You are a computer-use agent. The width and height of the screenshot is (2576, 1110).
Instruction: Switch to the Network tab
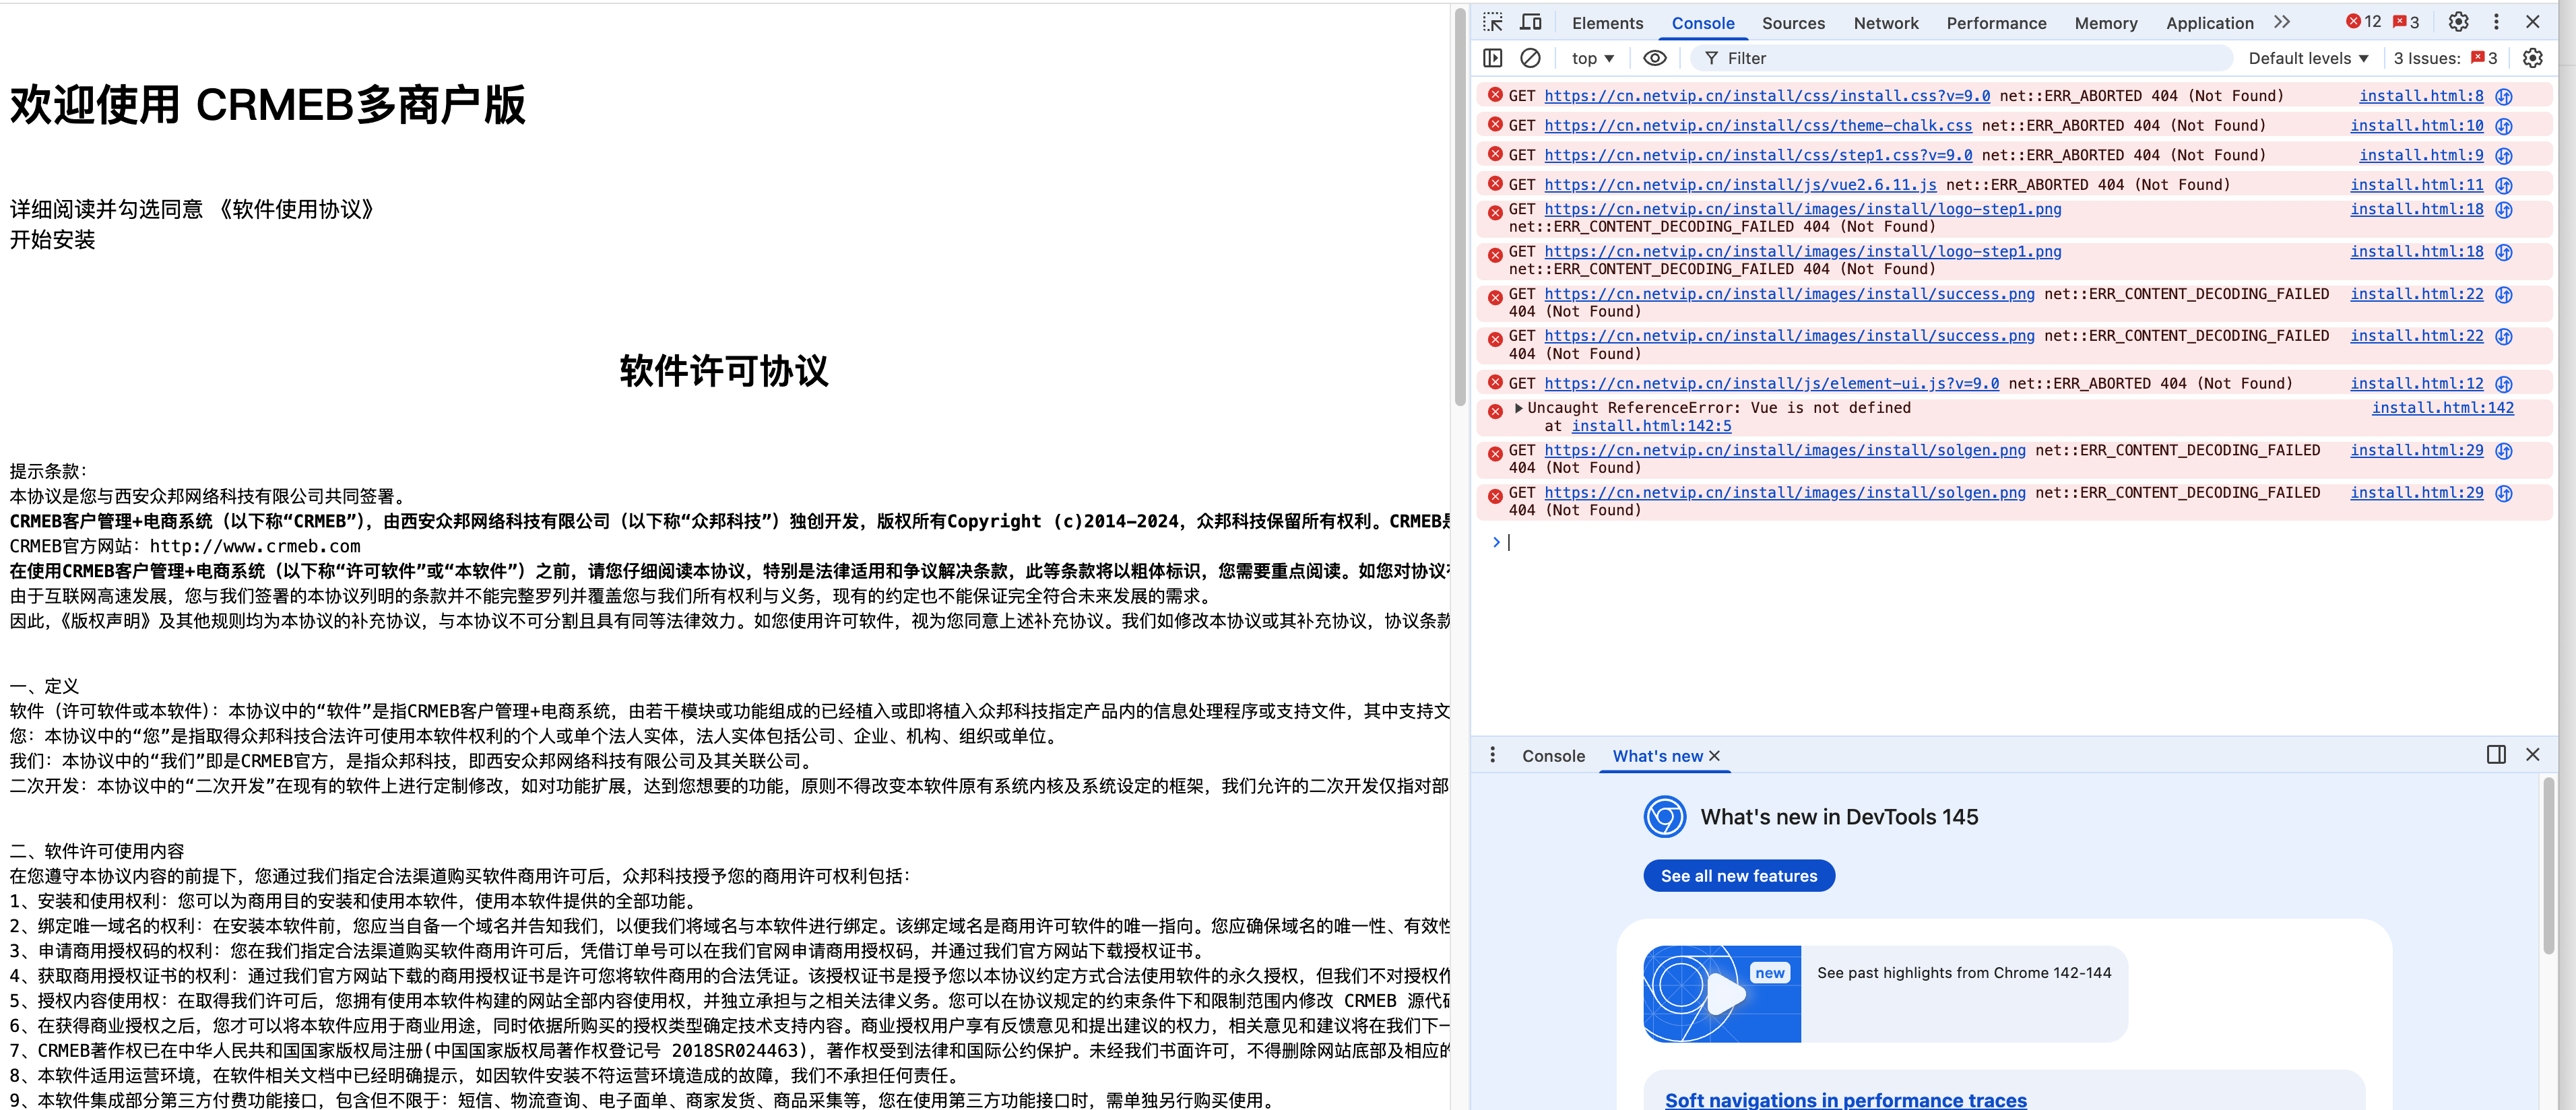[1885, 23]
